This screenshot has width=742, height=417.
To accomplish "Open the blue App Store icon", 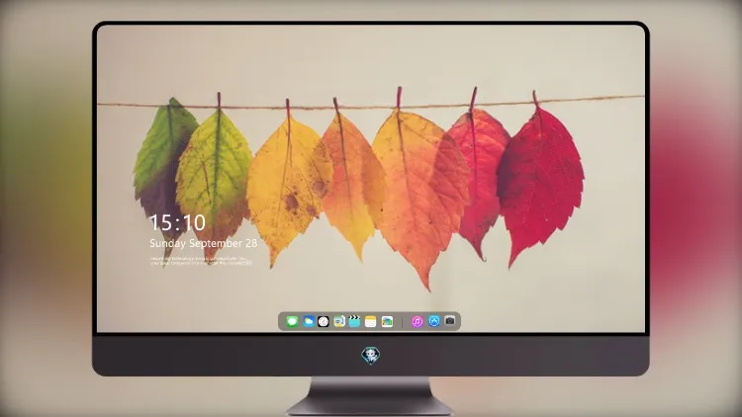I will click(434, 321).
